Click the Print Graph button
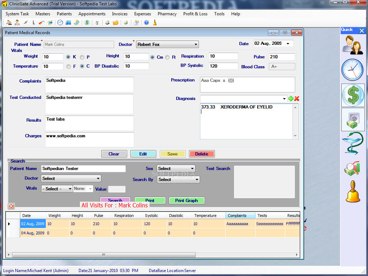The image size is (368, 276). [186, 201]
